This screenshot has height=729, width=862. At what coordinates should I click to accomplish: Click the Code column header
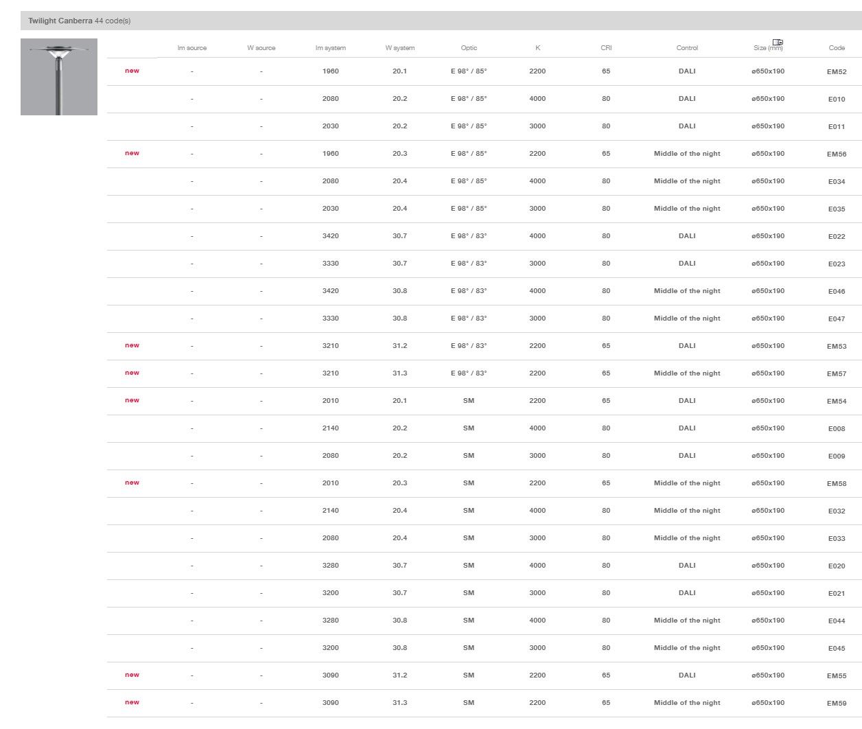click(x=836, y=48)
